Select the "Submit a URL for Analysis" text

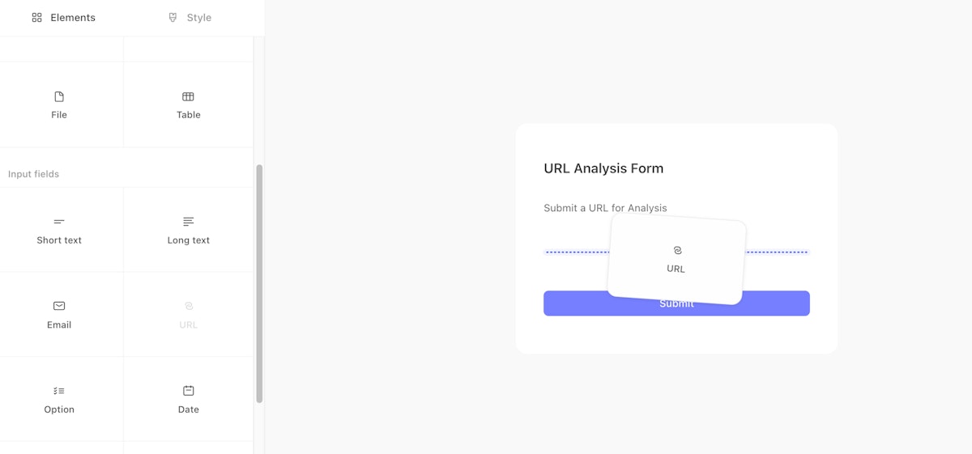click(x=605, y=208)
